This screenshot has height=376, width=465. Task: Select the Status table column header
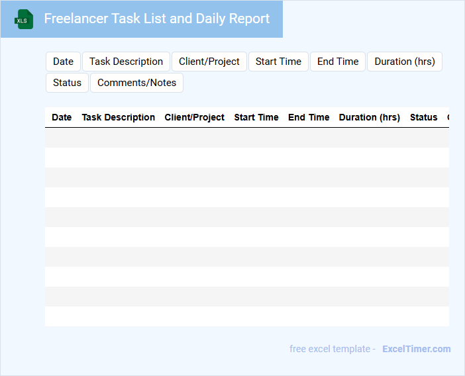[423, 117]
